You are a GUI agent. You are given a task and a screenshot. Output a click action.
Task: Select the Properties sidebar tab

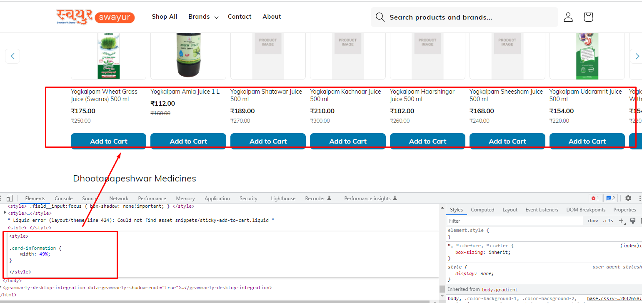point(625,210)
